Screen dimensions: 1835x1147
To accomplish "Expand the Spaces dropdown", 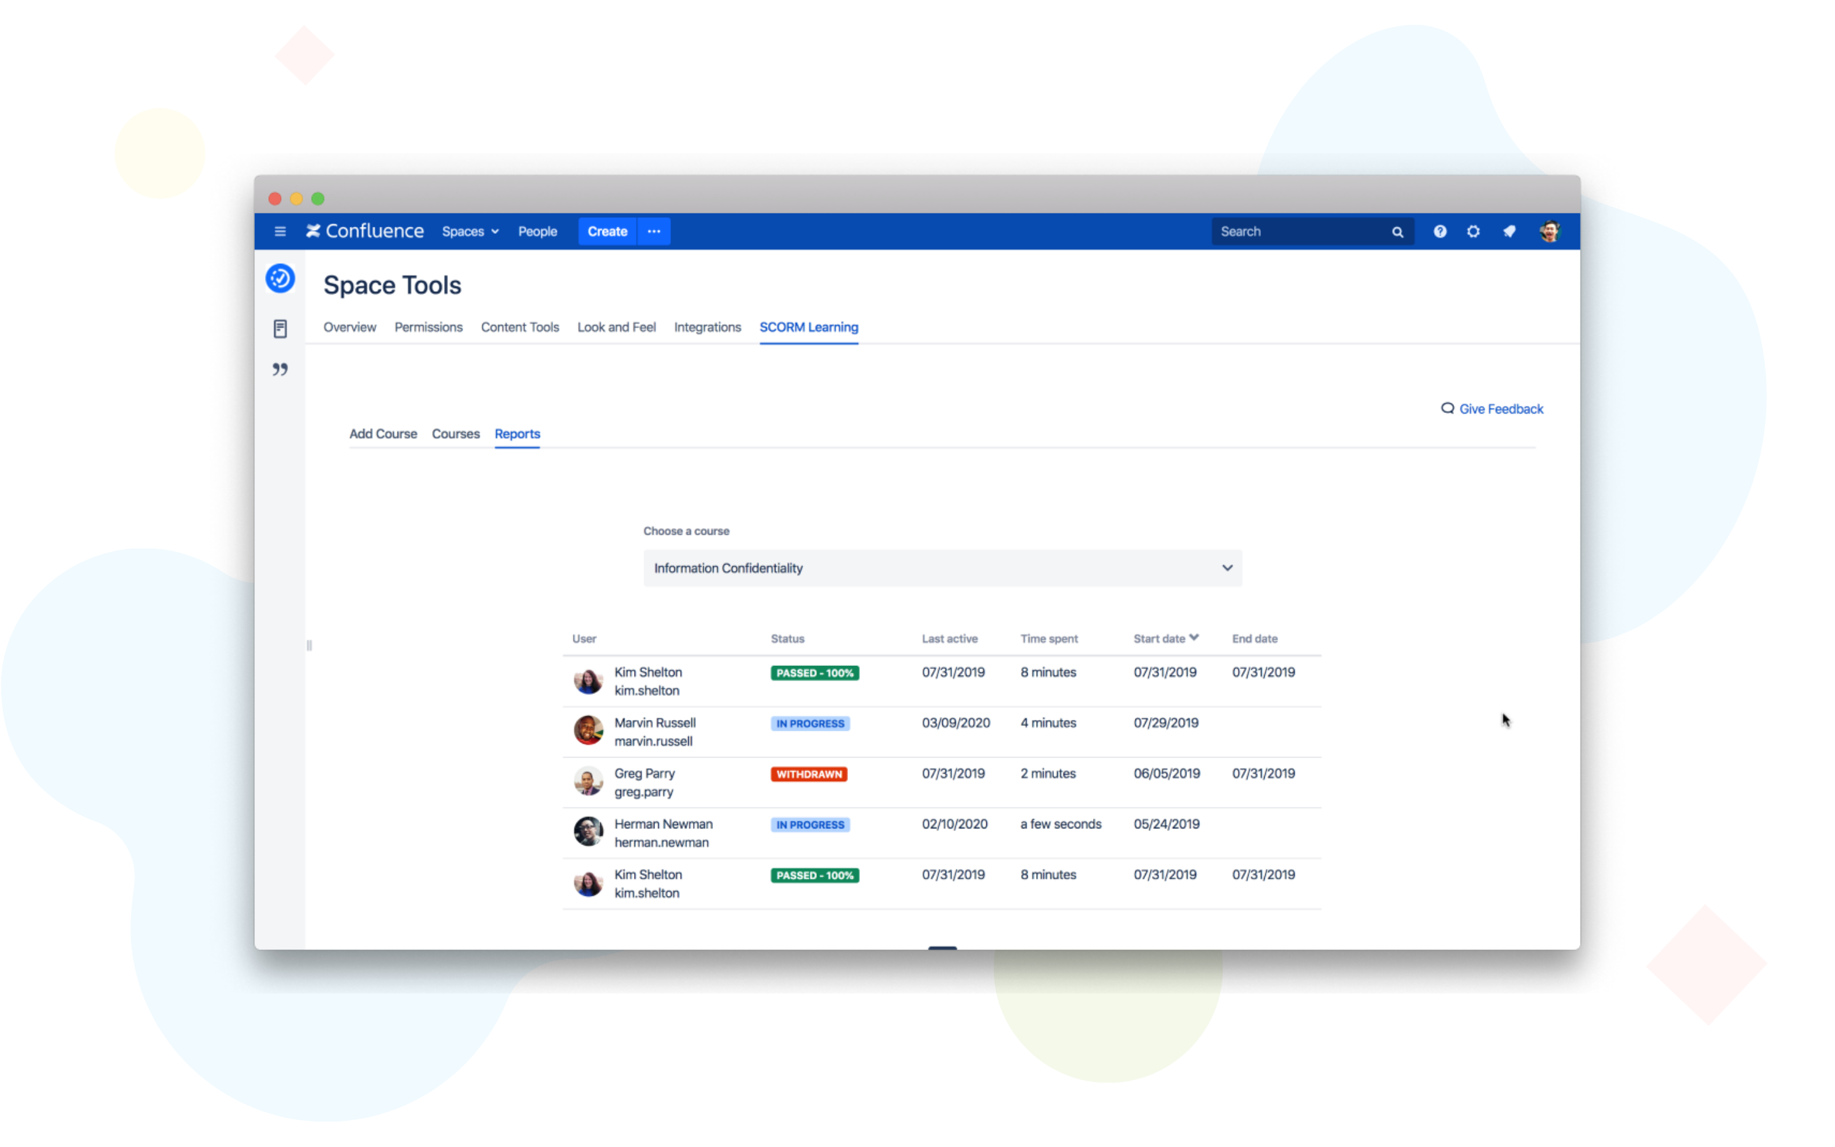I will point(470,231).
